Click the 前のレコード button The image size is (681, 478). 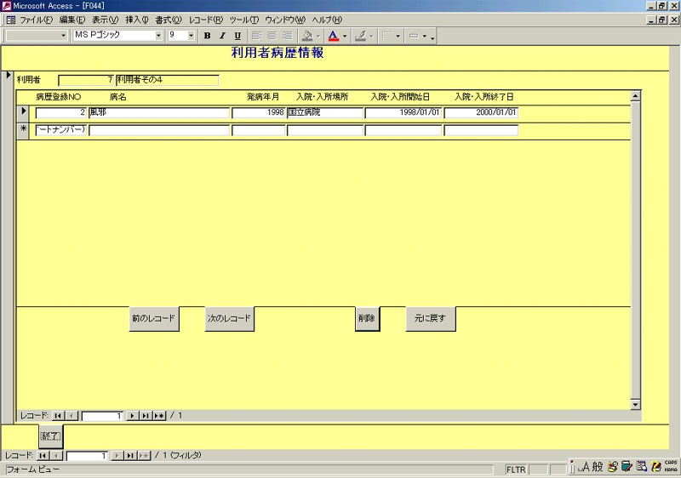click(x=154, y=319)
